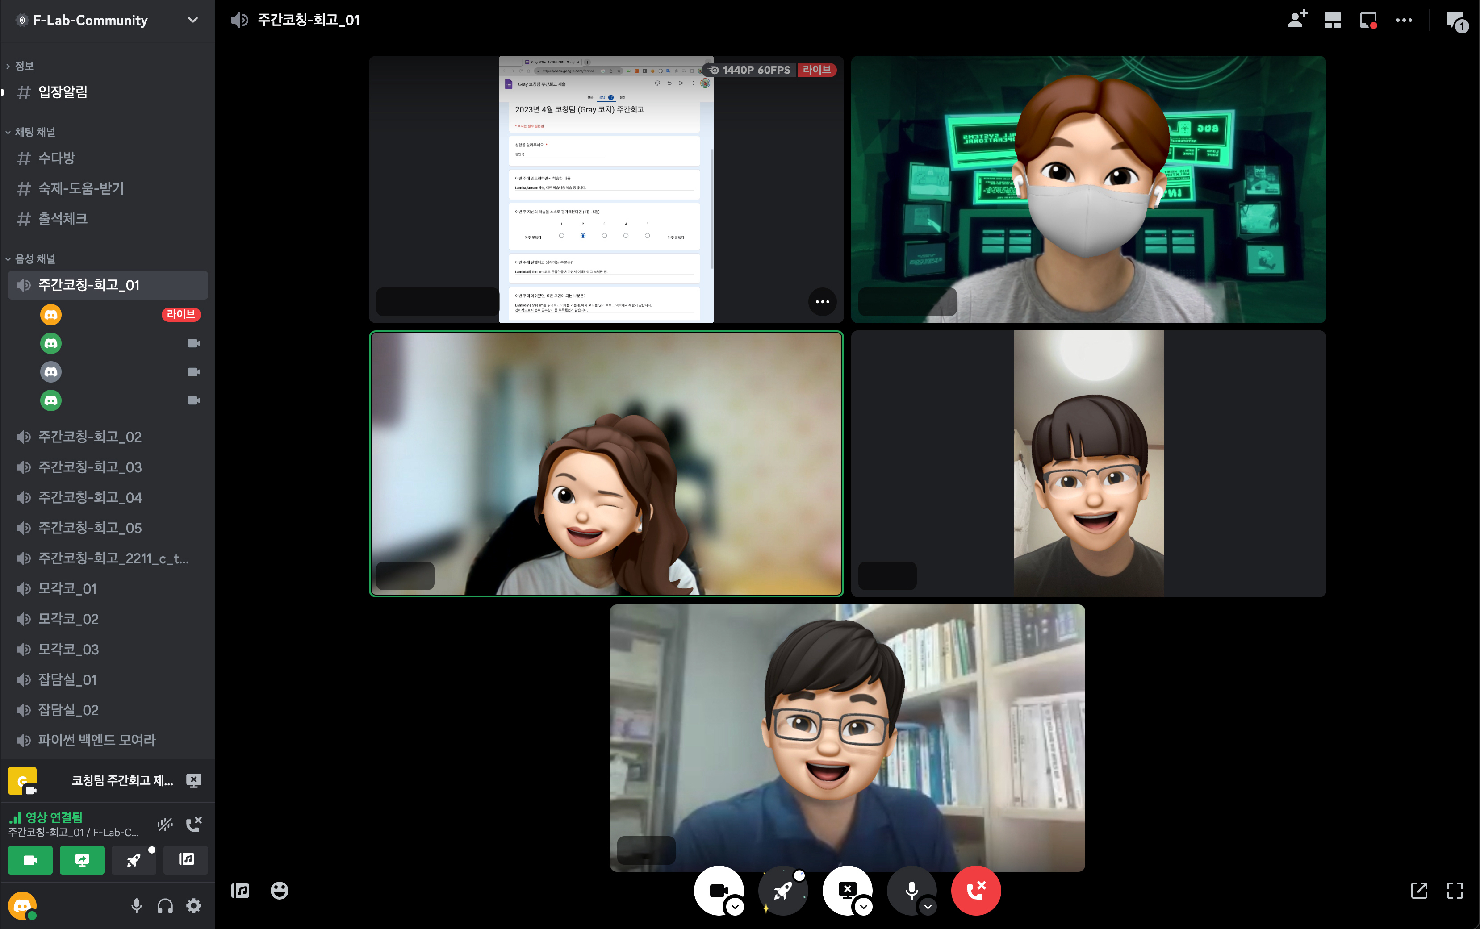The image size is (1480, 929).
Task: Pop out the call window
Action: [x=1419, y=890]
